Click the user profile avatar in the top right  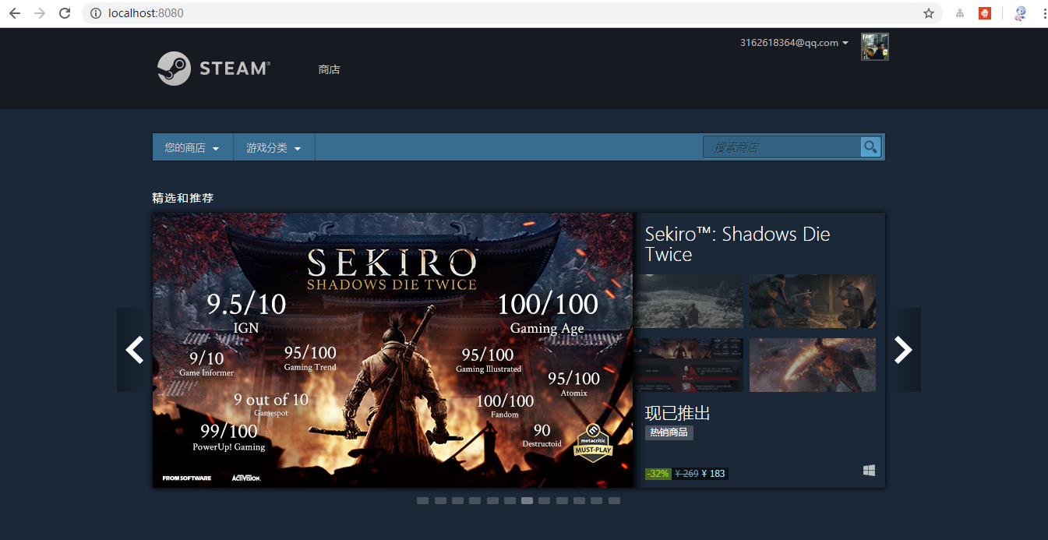click(x=874, y=47)
